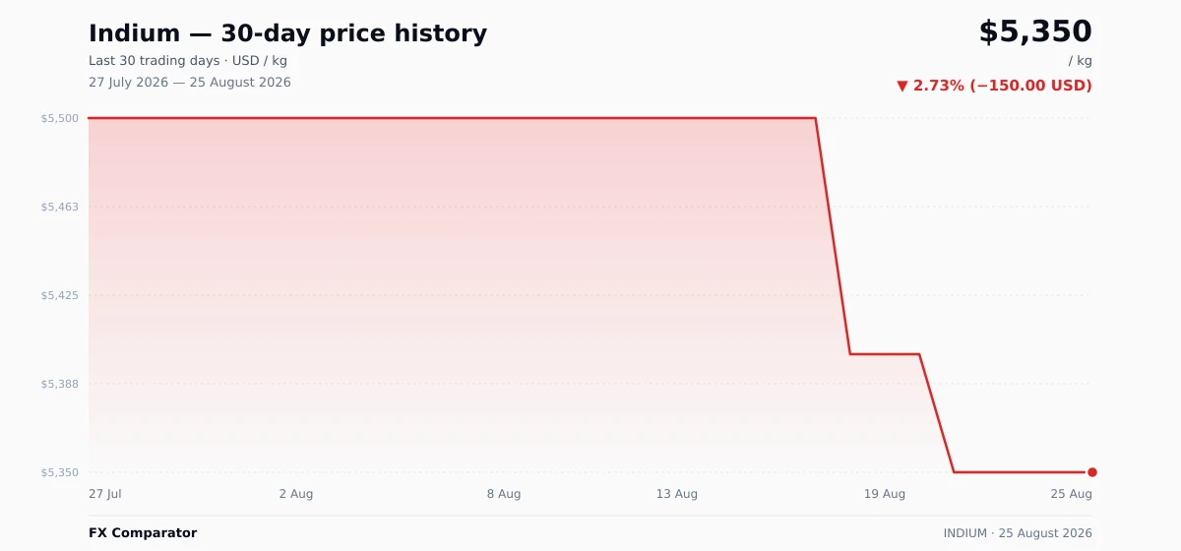Viewport: 1181px width, 551px height.
Task: Click the $5,388 y-axis label
Action: coord(60,384)
